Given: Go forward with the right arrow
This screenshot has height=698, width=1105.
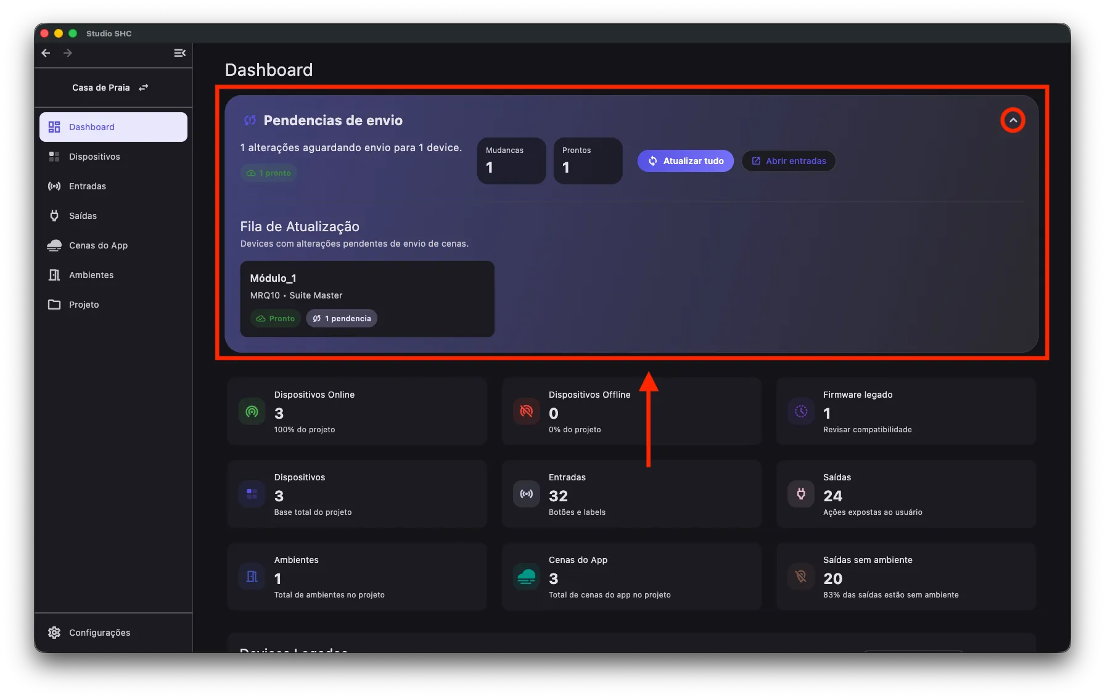Looking at the screenshot, I should pos(68,53).
